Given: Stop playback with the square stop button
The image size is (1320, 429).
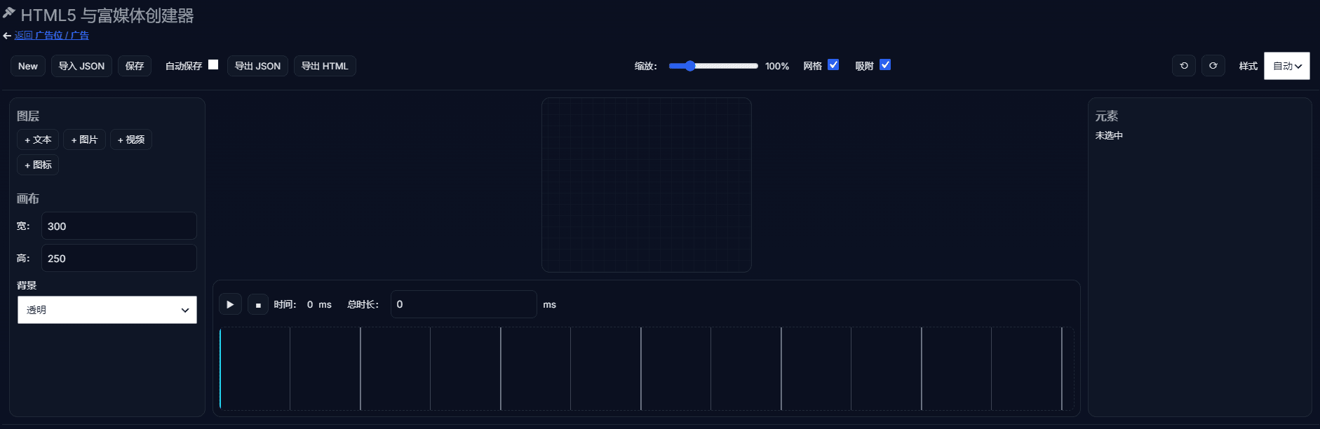Looking at the screenshot, I should pos(258,304).
